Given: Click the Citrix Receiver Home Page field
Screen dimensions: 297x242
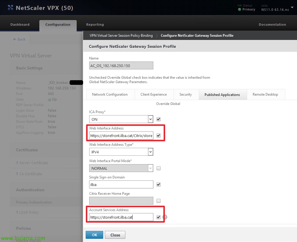Looking at the screenshot, I should coord(121,201).
